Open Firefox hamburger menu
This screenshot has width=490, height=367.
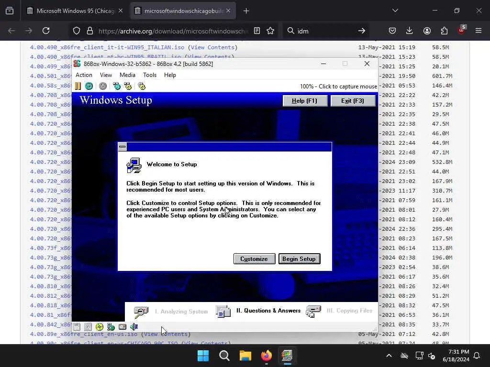(479, 31)
